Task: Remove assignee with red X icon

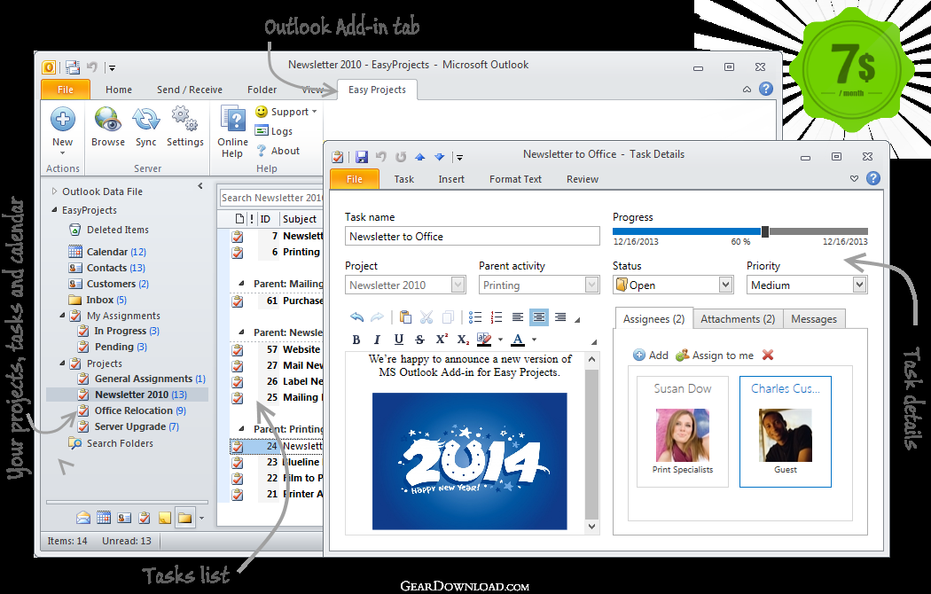Action: (768, 355)
